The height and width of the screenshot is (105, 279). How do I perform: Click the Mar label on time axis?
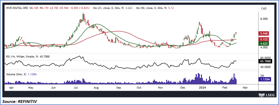coord(245,87)
